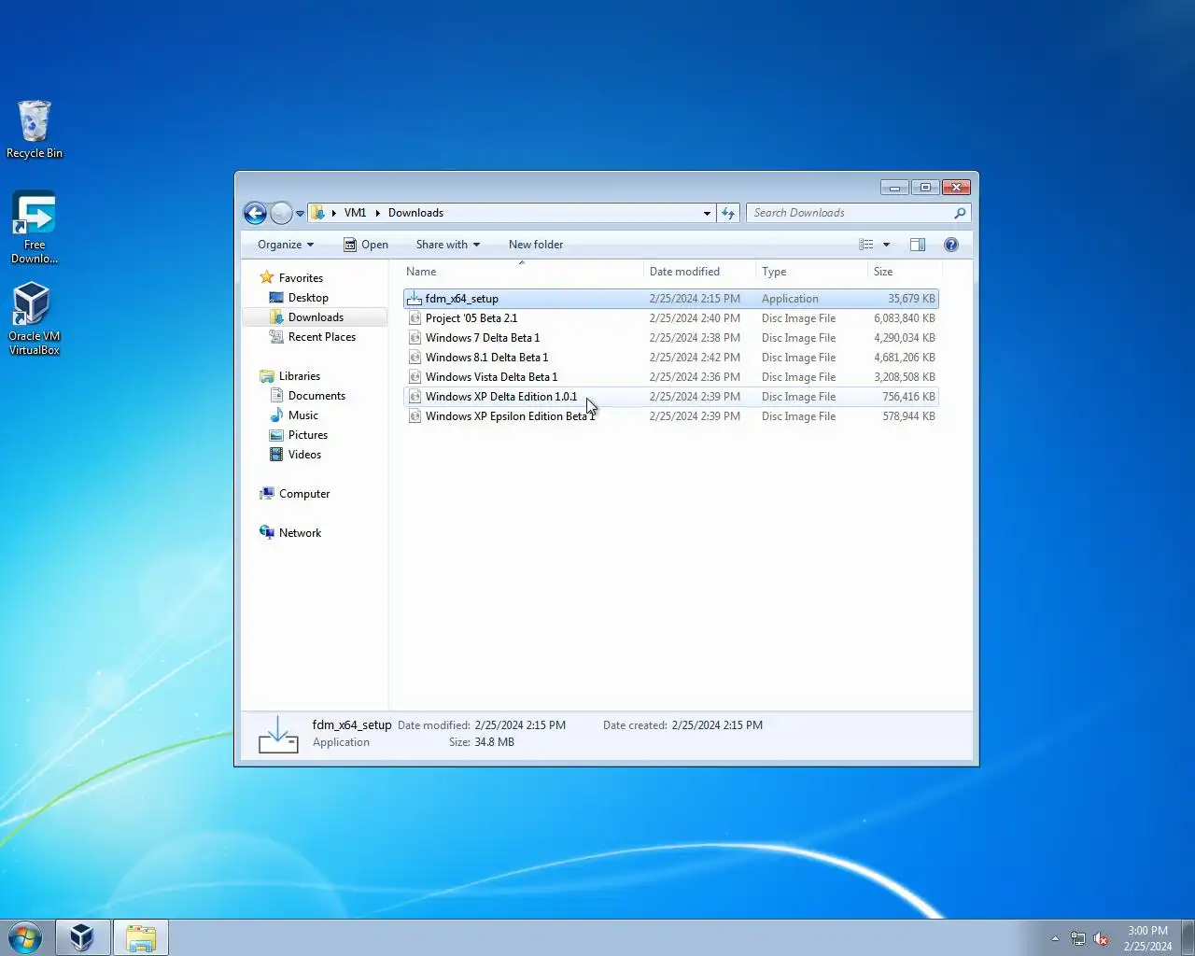The image size is (1195, 956).
Task: Select the fdm_x64_setup file icon
Action: tap(415, 299)
